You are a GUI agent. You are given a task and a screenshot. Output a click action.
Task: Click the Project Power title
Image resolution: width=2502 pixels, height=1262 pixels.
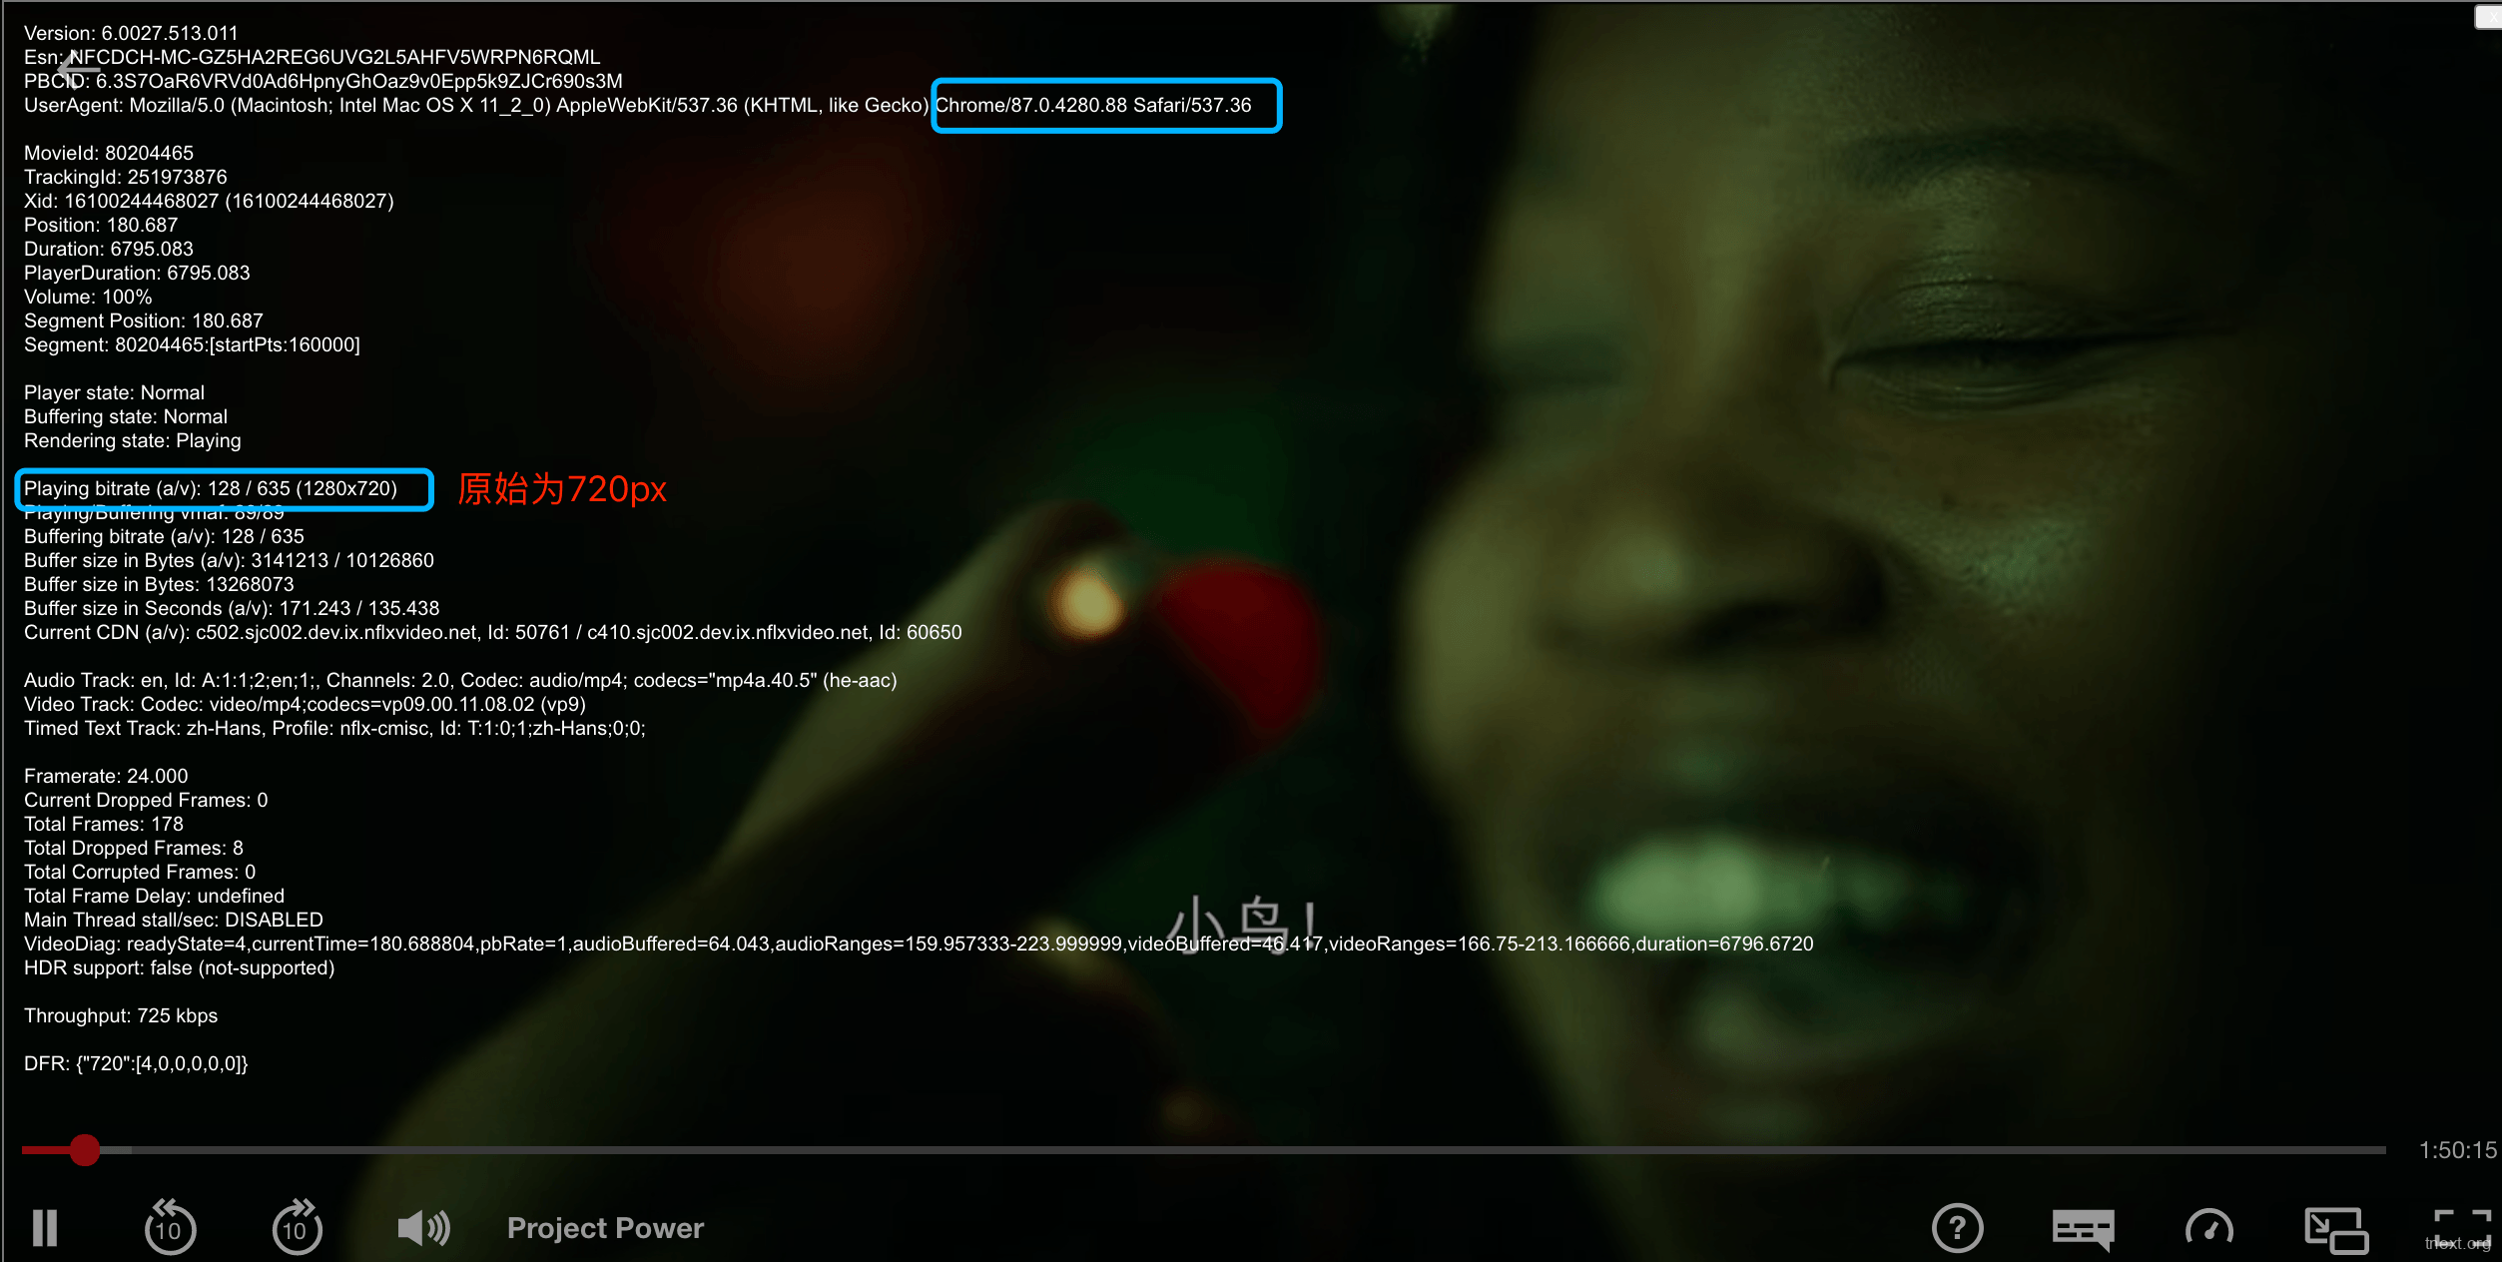pos(605,1228)
